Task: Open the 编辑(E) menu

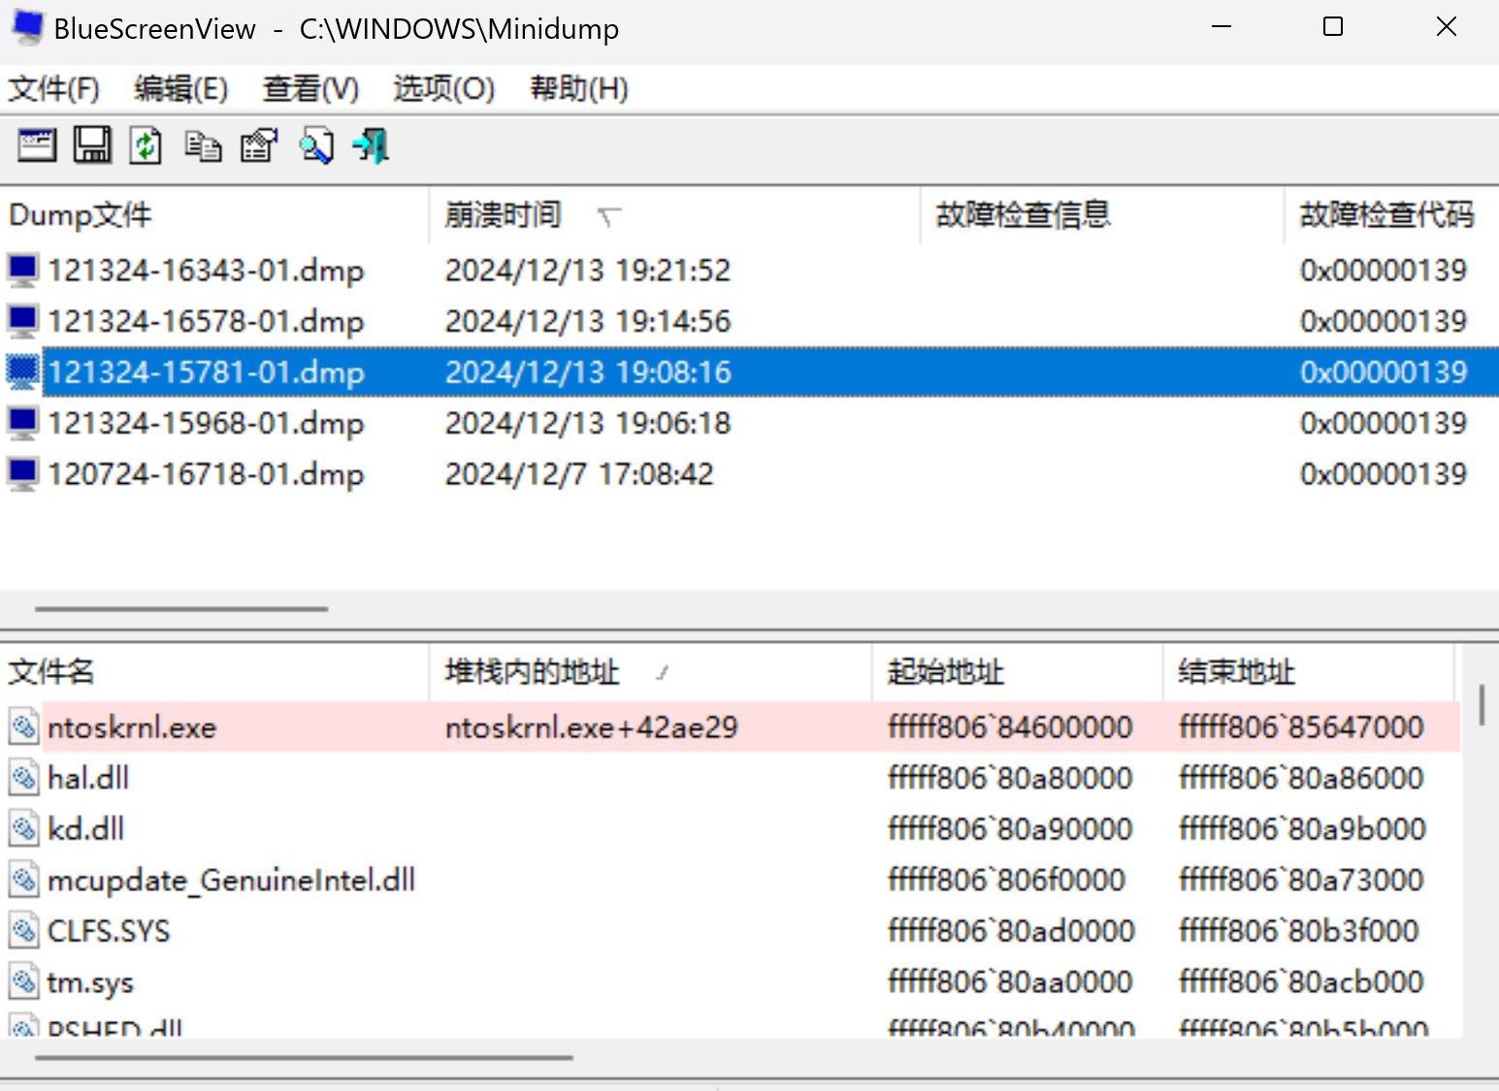Action: tap(179, 88)
